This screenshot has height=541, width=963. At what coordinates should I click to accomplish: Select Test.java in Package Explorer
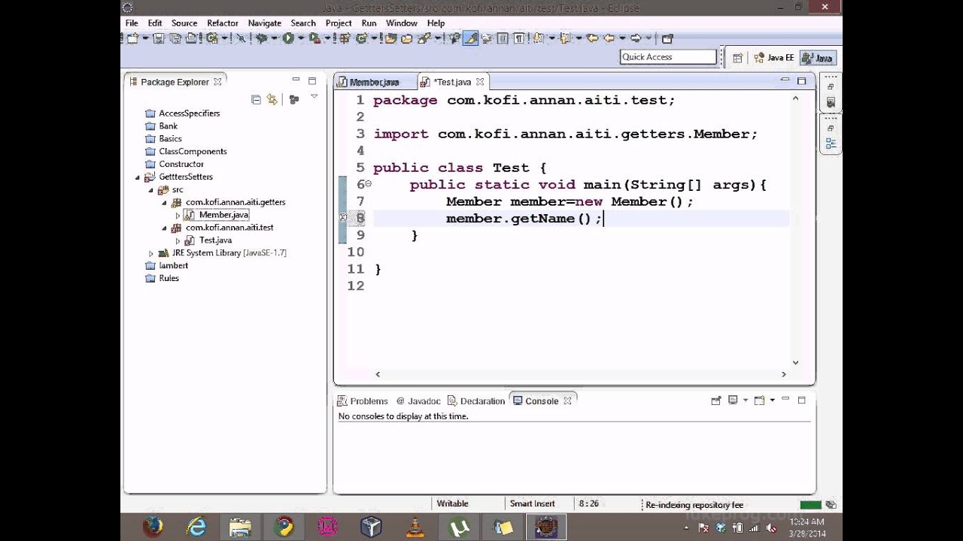point(215,240)
